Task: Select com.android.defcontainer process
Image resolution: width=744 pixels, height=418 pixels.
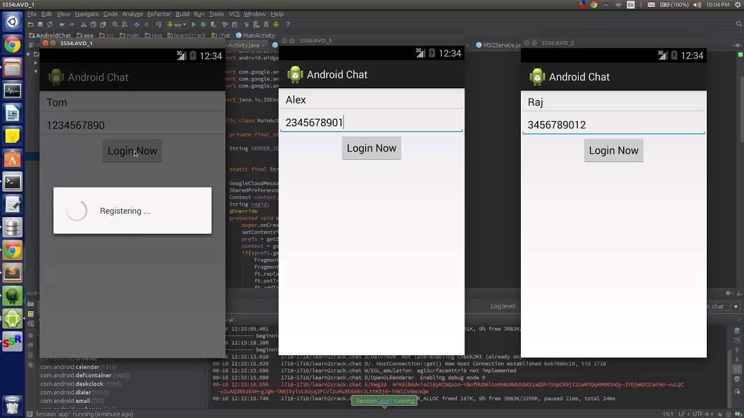Action: [x=84, y=376]
